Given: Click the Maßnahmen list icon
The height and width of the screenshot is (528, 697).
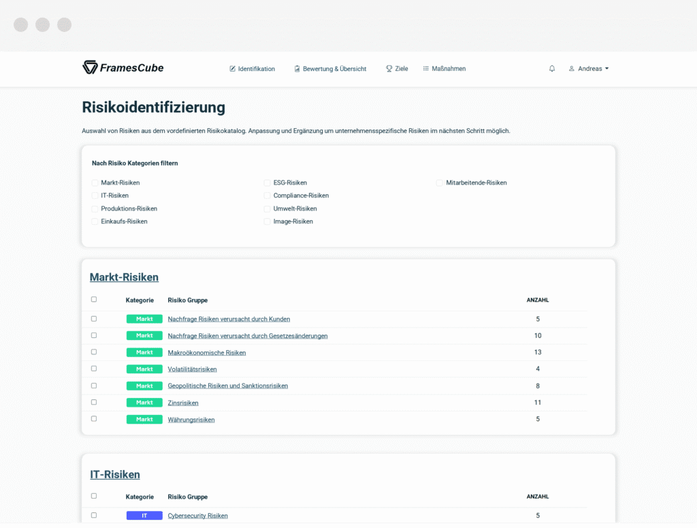Looking at the screenshot, I should 426,69.
